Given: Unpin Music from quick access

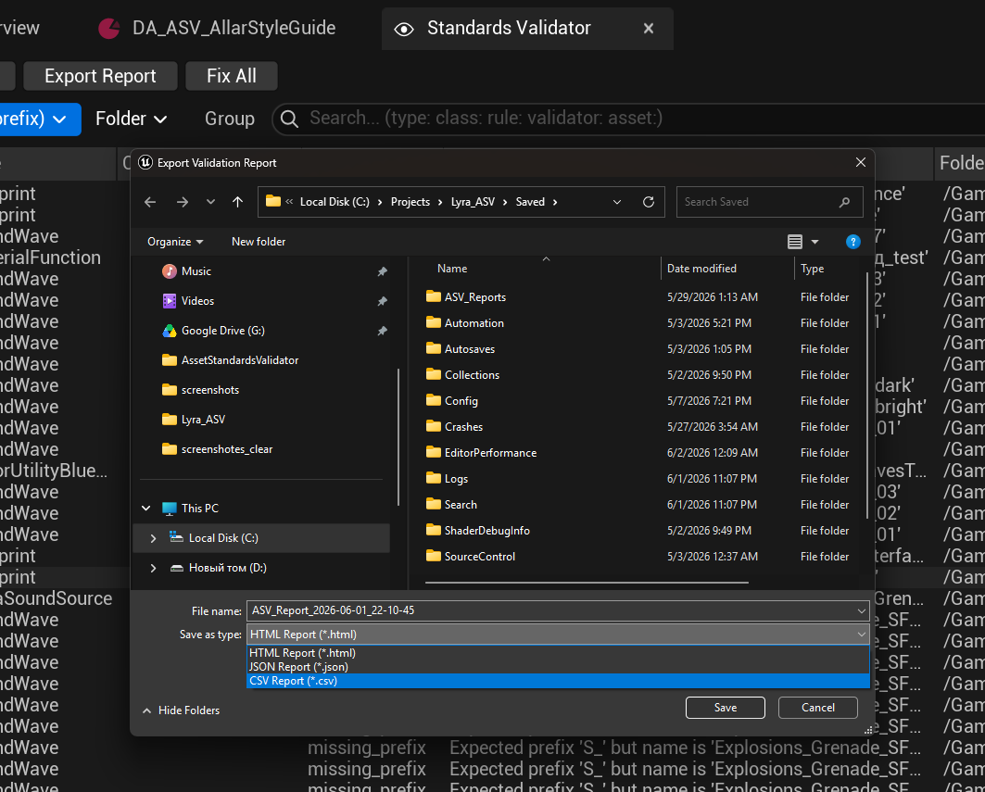Looking at the screenshot, I should click(x=382, y=271).
